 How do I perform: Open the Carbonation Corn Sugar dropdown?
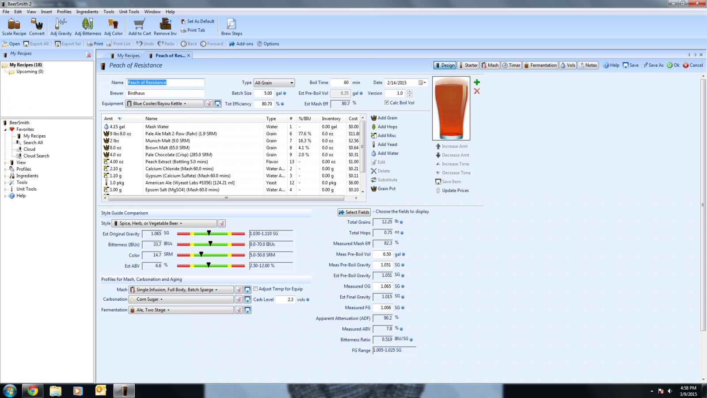coord(181,299)
